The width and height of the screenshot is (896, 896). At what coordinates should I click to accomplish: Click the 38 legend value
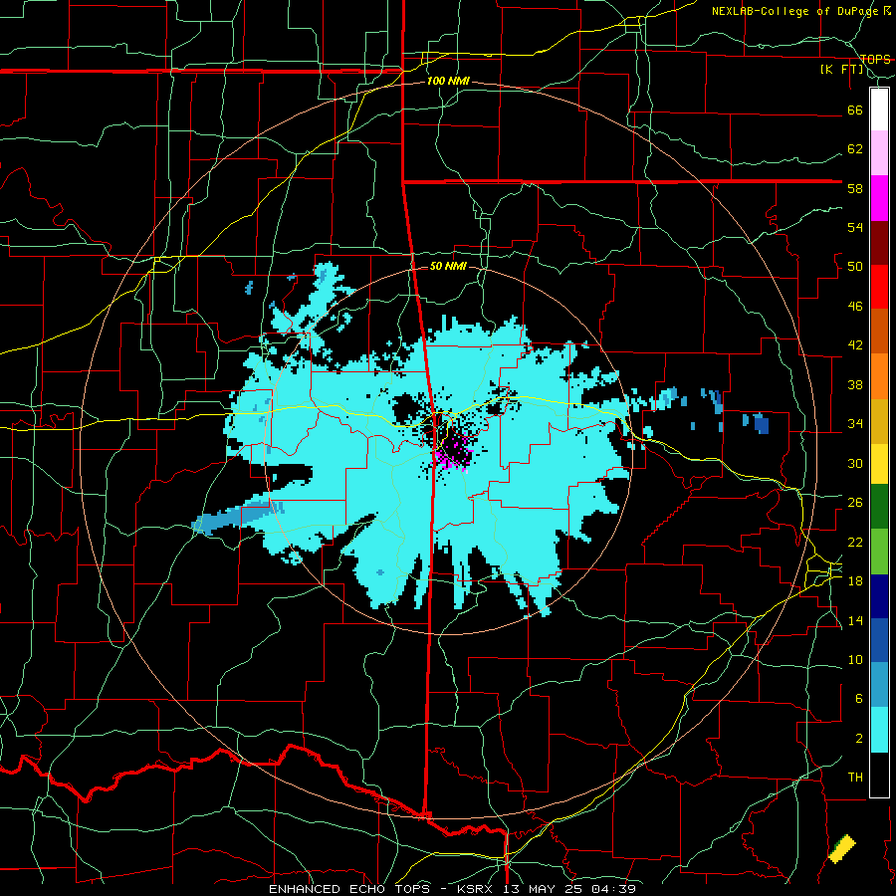click(855, 384)
